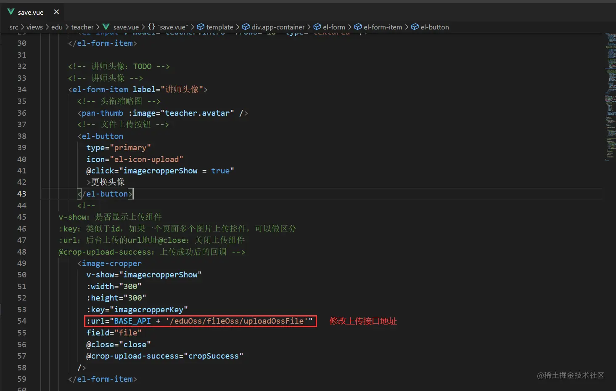Viewport: 616px width, 391px height.
Task: Click the closing "el-form-item" tag on line 59
Action: [x=105, y=379]
